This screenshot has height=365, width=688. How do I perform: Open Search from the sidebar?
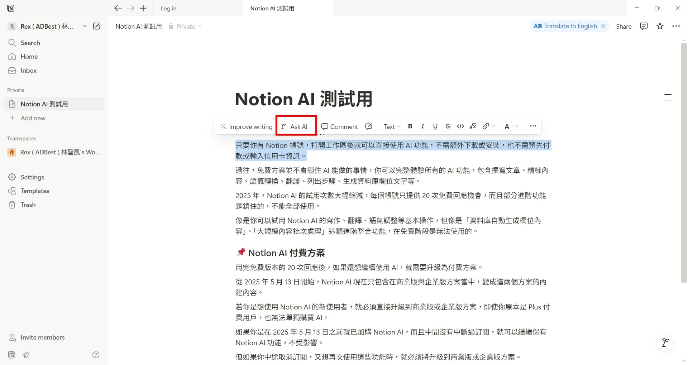[30, 43]
